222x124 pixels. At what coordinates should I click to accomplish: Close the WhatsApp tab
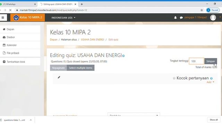tap(35, 4)
